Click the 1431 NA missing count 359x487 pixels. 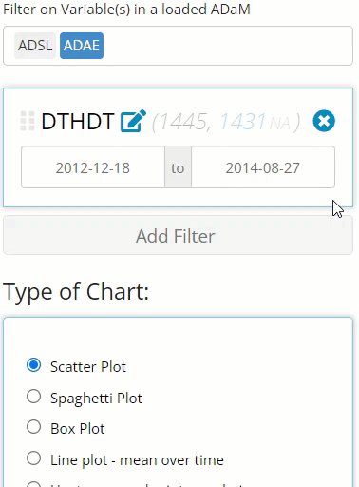[255, 122]
